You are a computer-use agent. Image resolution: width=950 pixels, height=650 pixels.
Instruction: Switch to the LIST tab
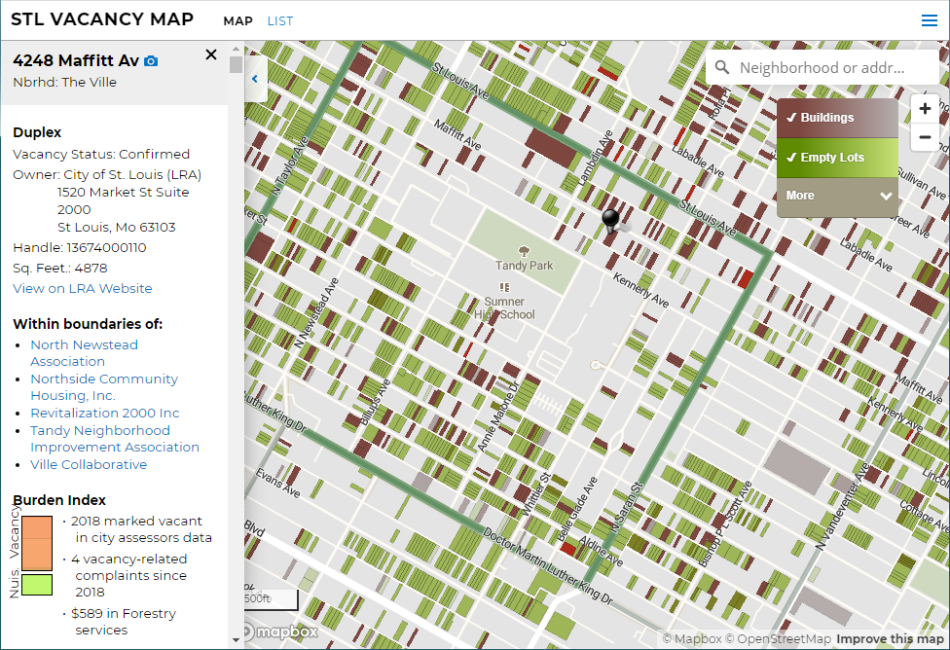pyautogui.click(x=280, y=21)
